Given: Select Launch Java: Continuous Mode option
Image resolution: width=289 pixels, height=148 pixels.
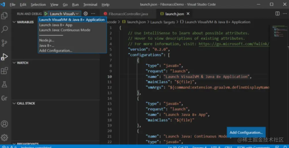Looking at the screenshot, I should click(x=72, y=30).
